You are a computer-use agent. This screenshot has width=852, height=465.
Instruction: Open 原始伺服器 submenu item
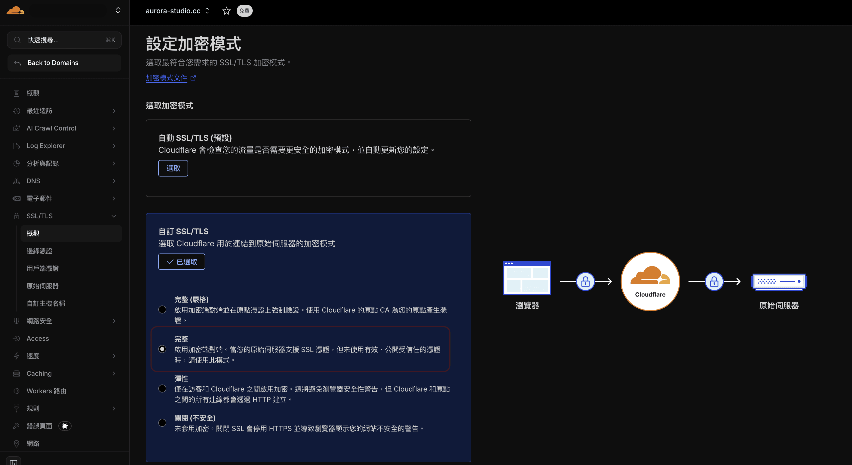coord(42,286)
